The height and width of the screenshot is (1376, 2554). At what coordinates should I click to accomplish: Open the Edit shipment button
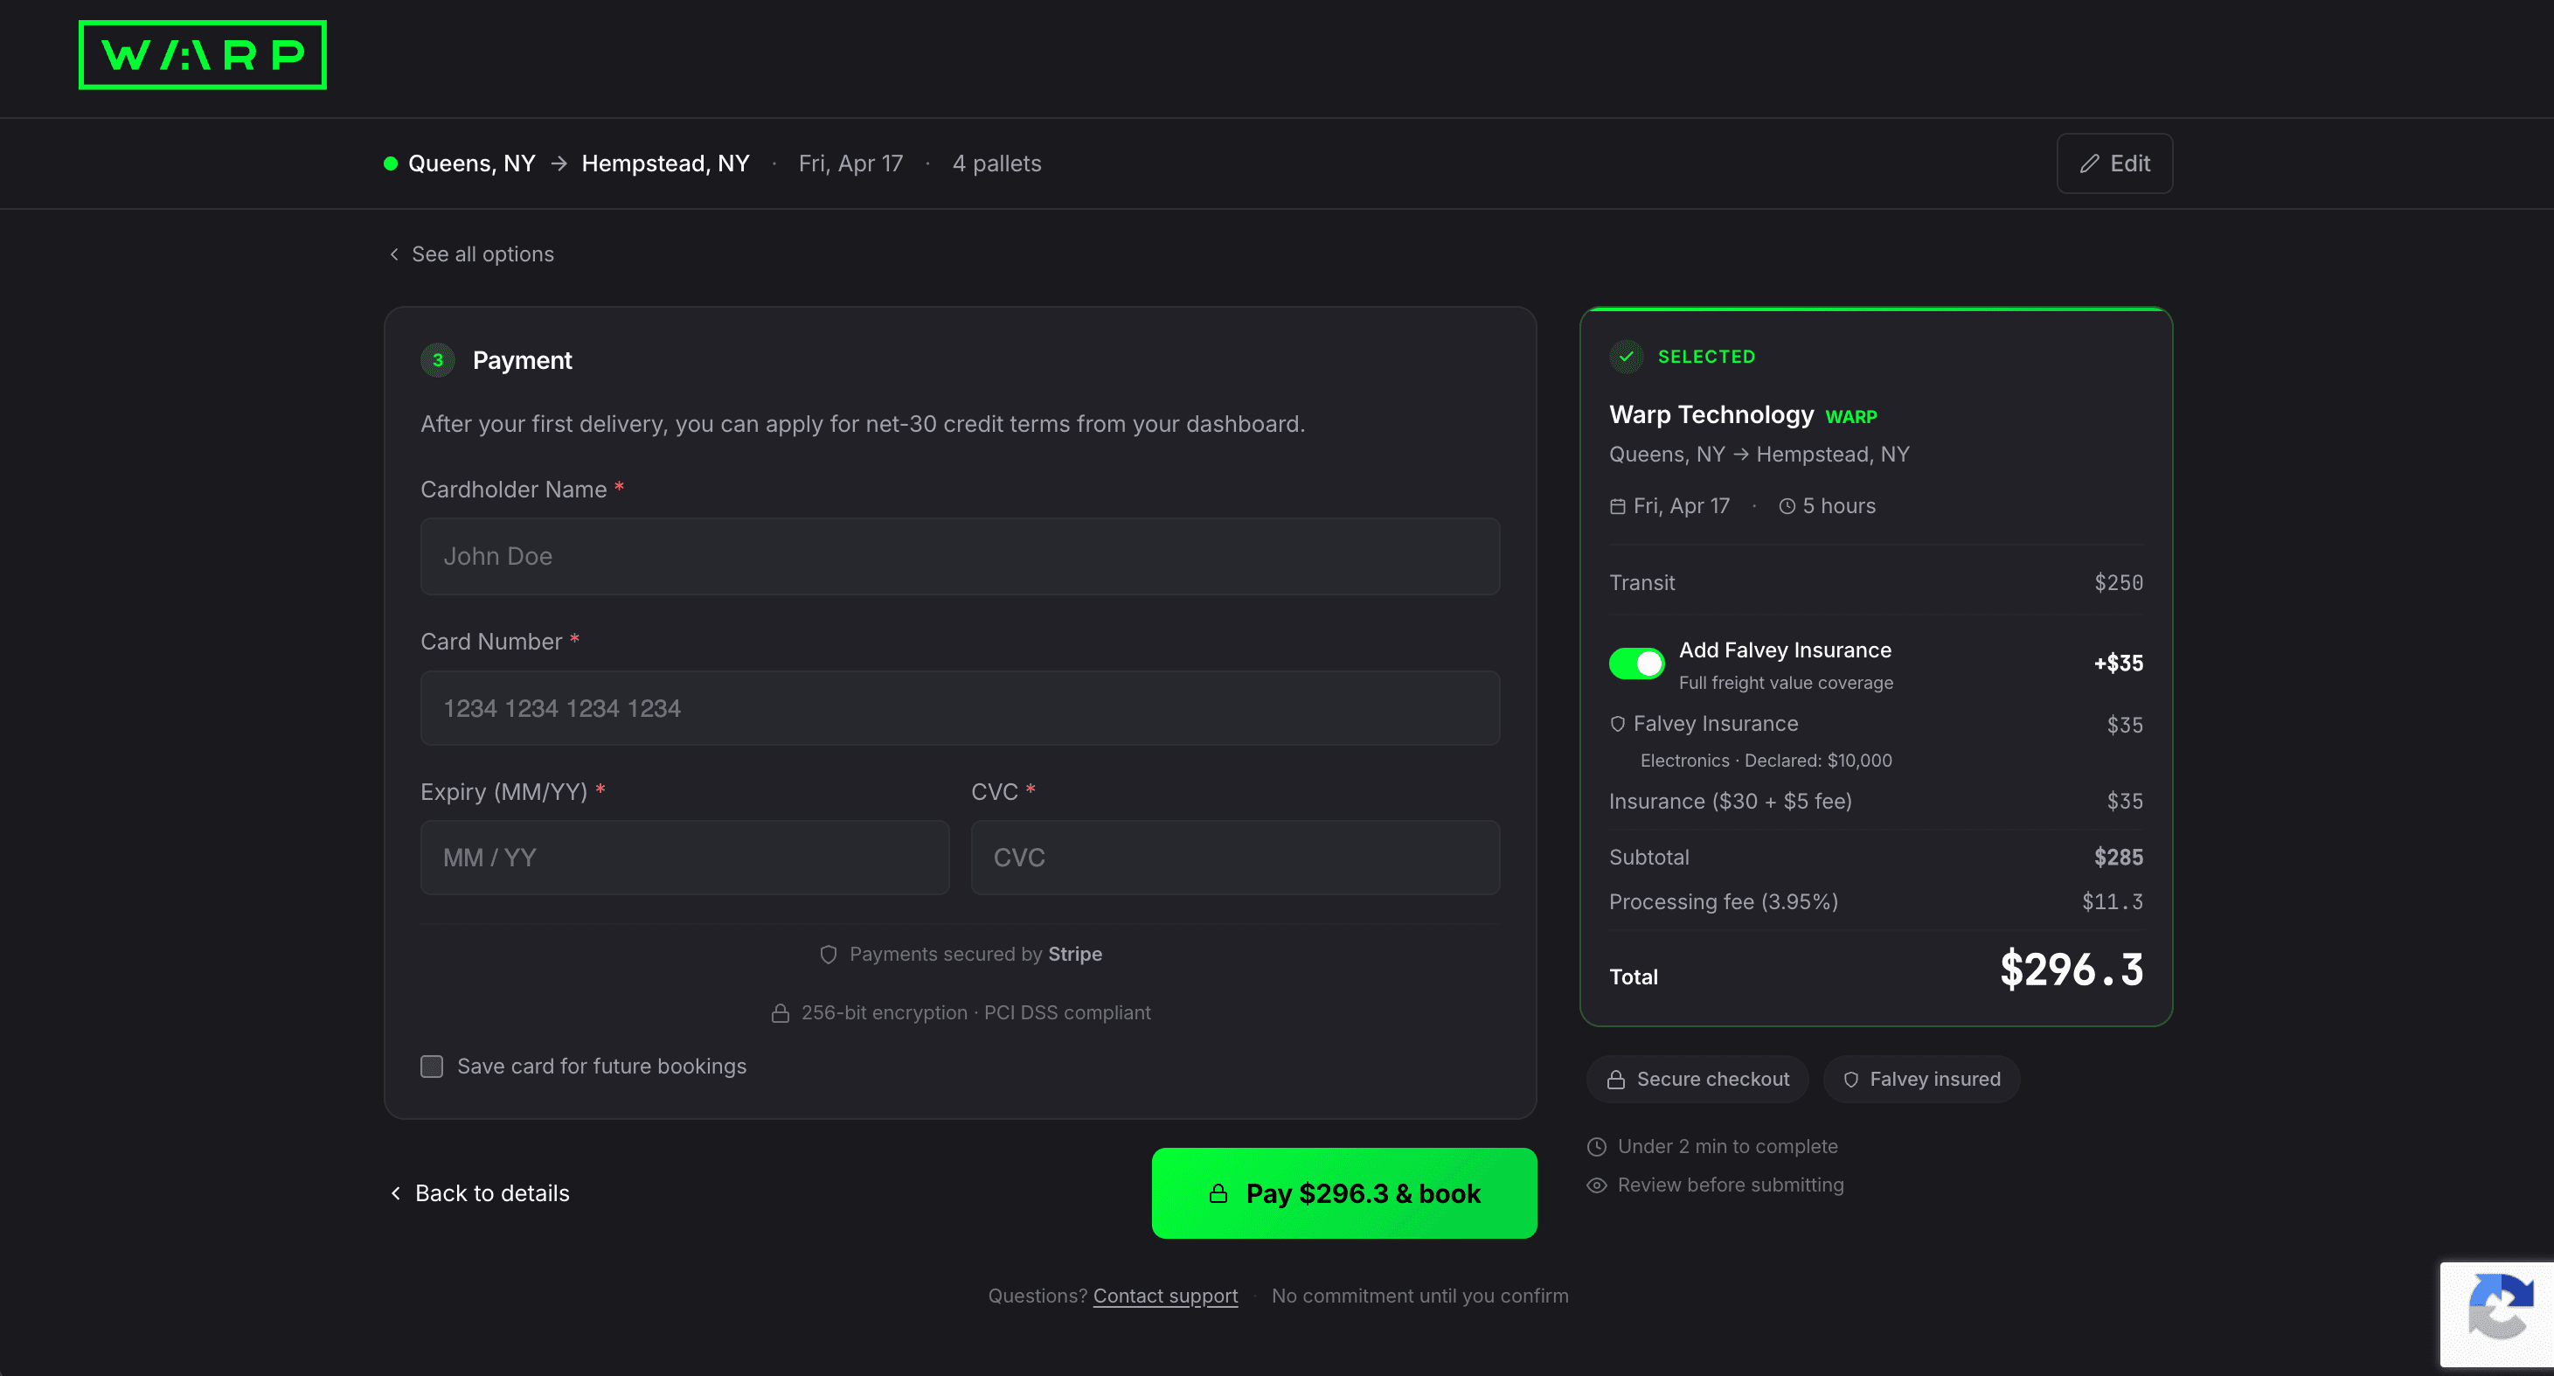pos(2113,163)
